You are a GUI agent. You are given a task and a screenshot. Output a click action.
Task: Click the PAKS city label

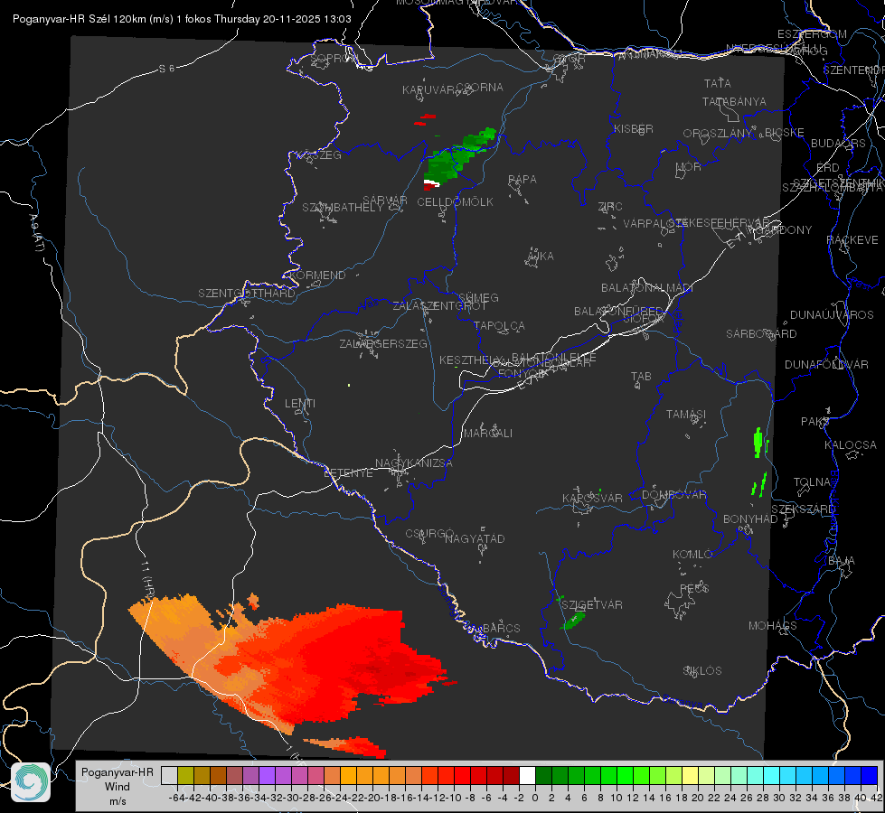tap(815, 422)
